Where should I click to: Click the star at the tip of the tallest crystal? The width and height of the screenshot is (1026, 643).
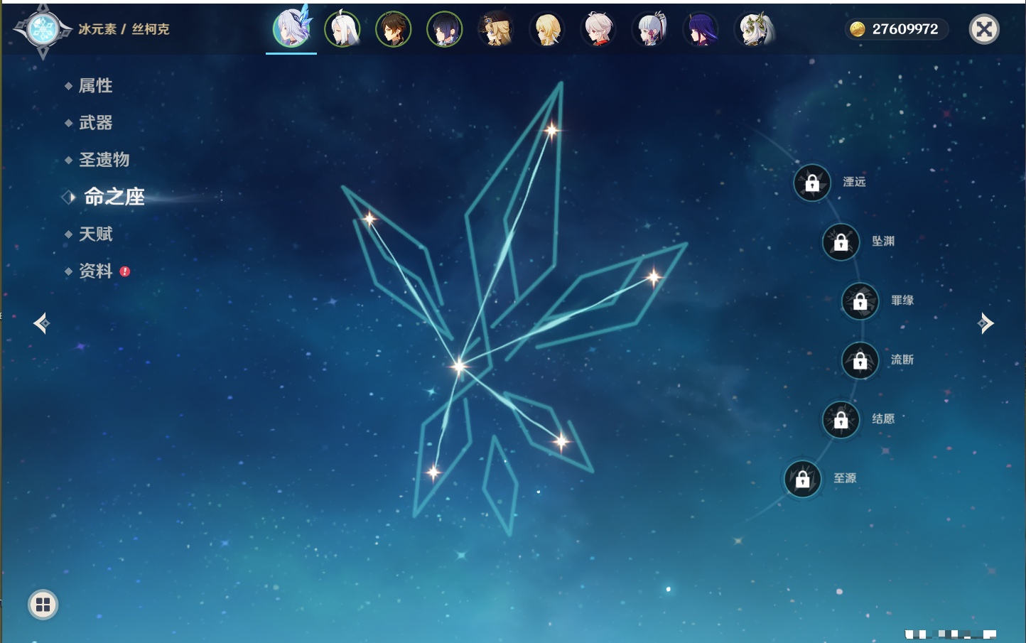point(552,130)
